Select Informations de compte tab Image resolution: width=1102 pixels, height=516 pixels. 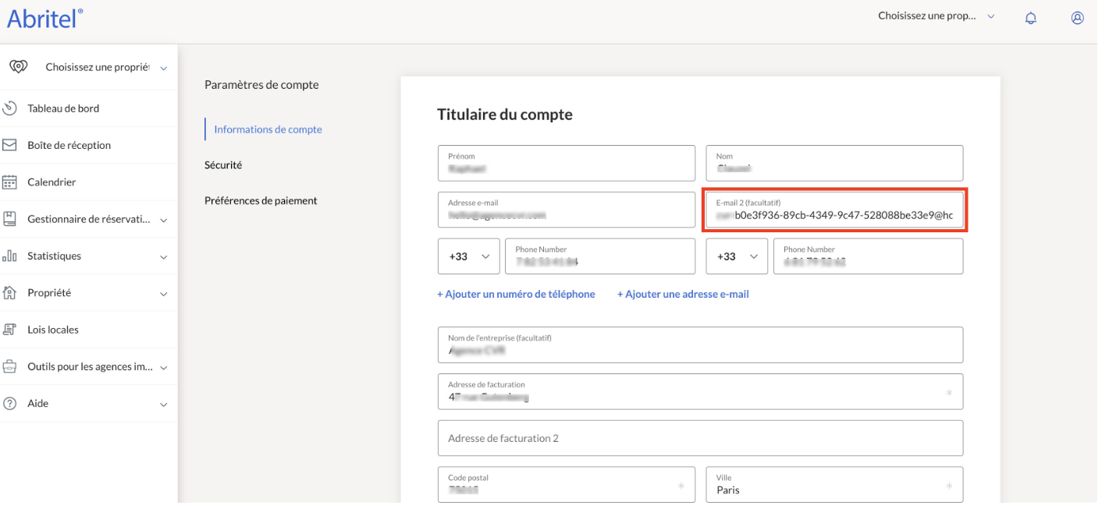[x=268, y=129]
